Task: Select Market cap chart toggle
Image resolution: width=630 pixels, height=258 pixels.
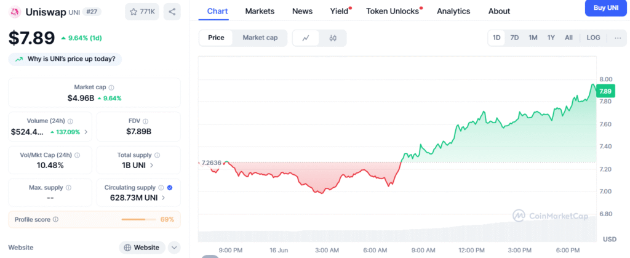Action: click(x=260, y=38)
